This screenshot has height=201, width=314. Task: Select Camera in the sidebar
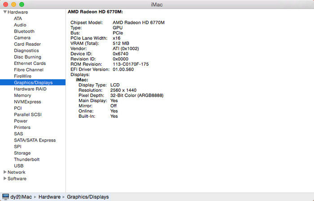(22, 38)
